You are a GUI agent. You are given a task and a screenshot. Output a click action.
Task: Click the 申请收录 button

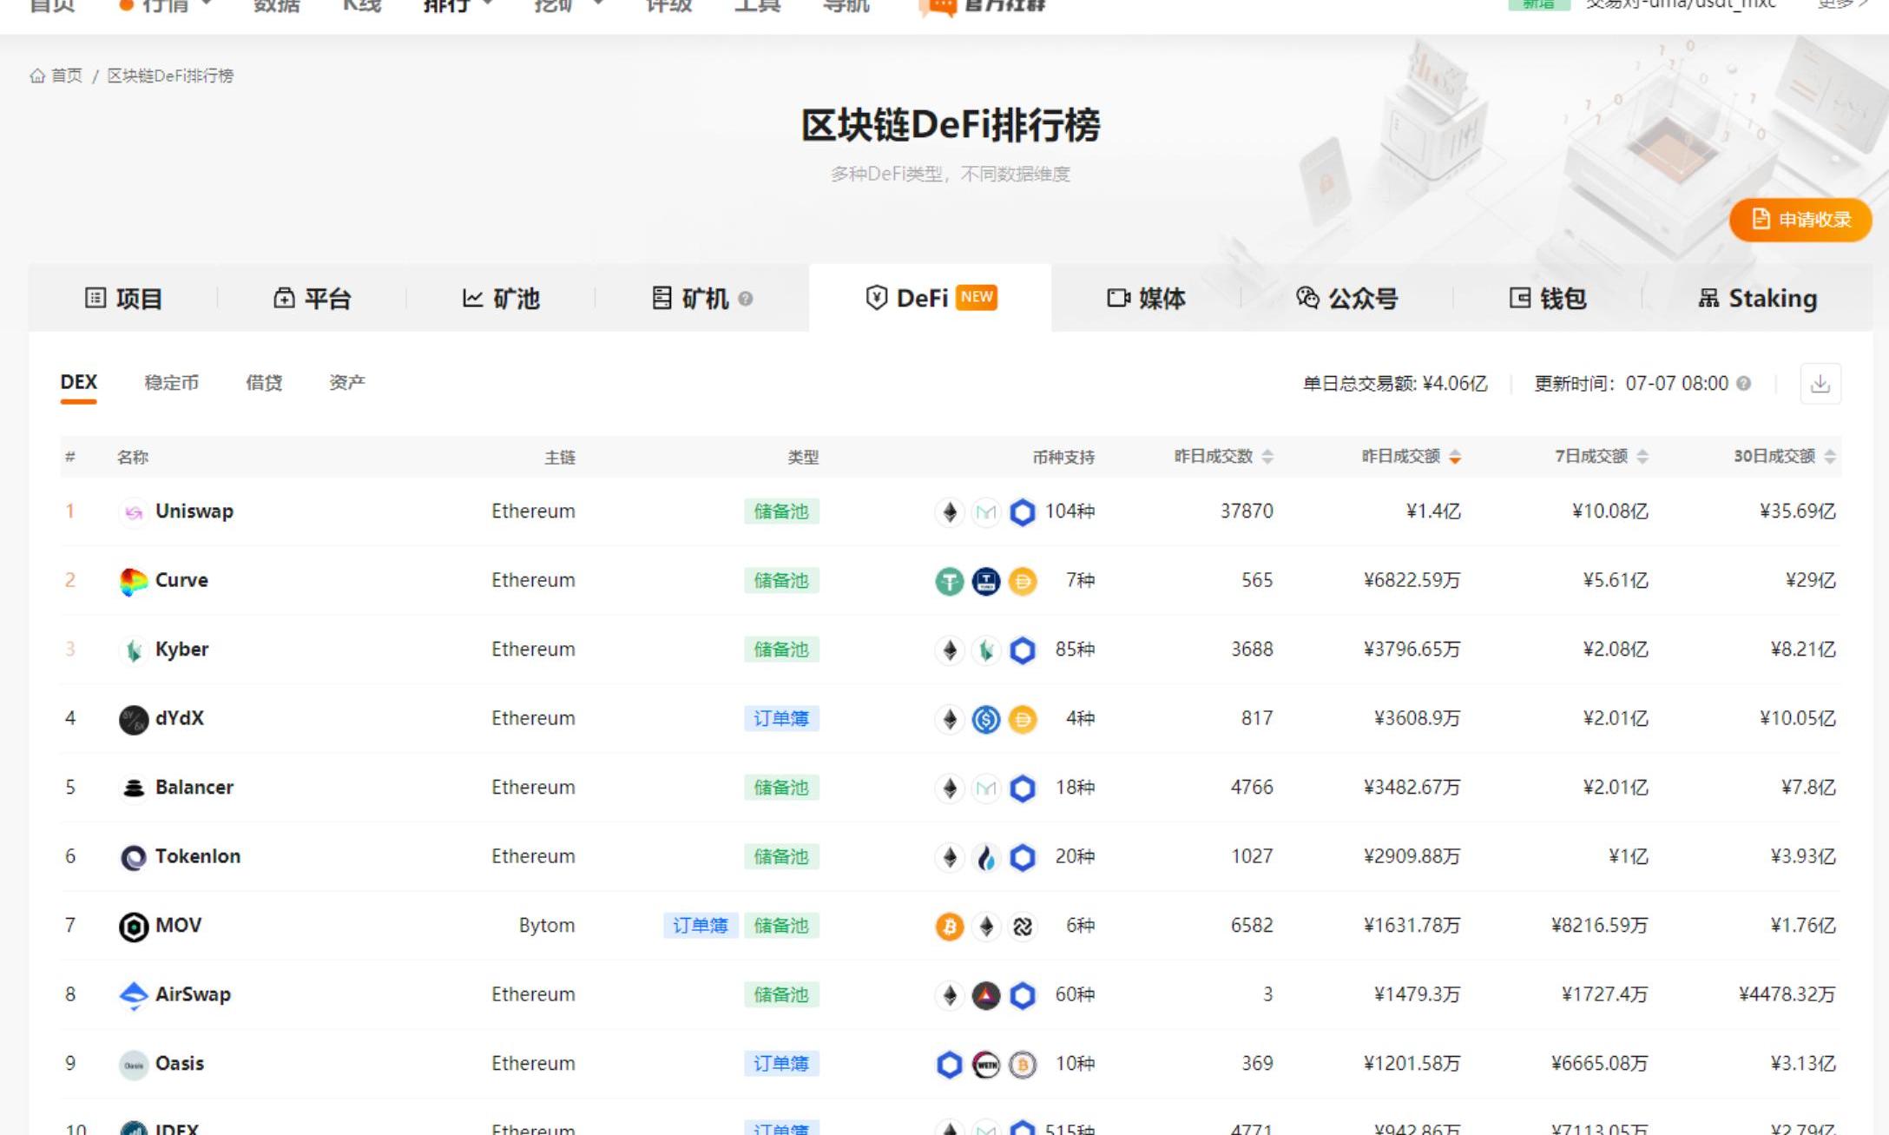1800,220
